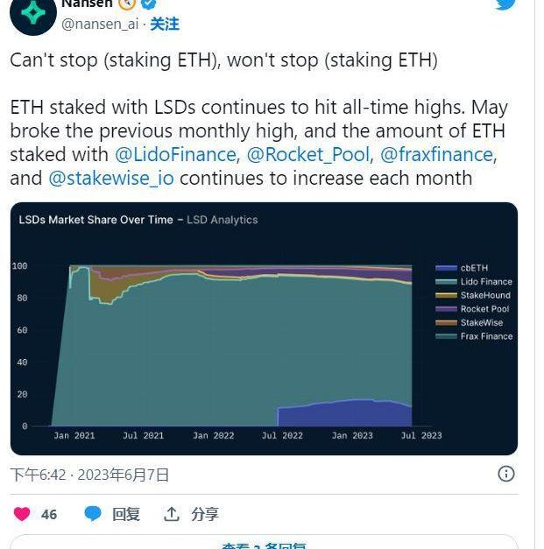Click the Nansen profile avatar
This screenshot has height=549, width=544.
(x=33, y=13)
